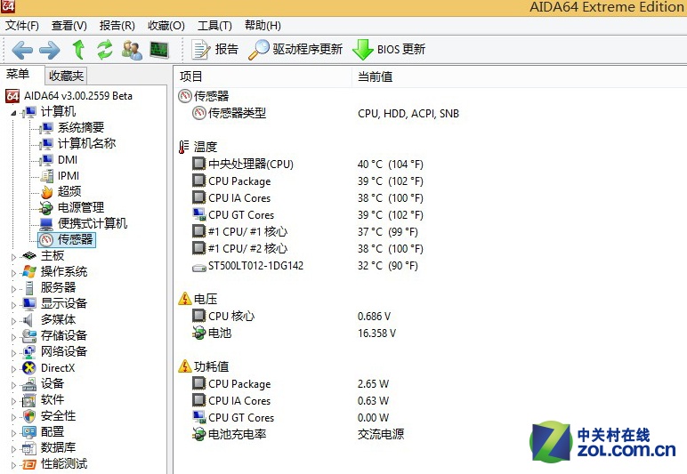Click the 温度 thermometer icon
687x474 pixels.
point(184,147)
